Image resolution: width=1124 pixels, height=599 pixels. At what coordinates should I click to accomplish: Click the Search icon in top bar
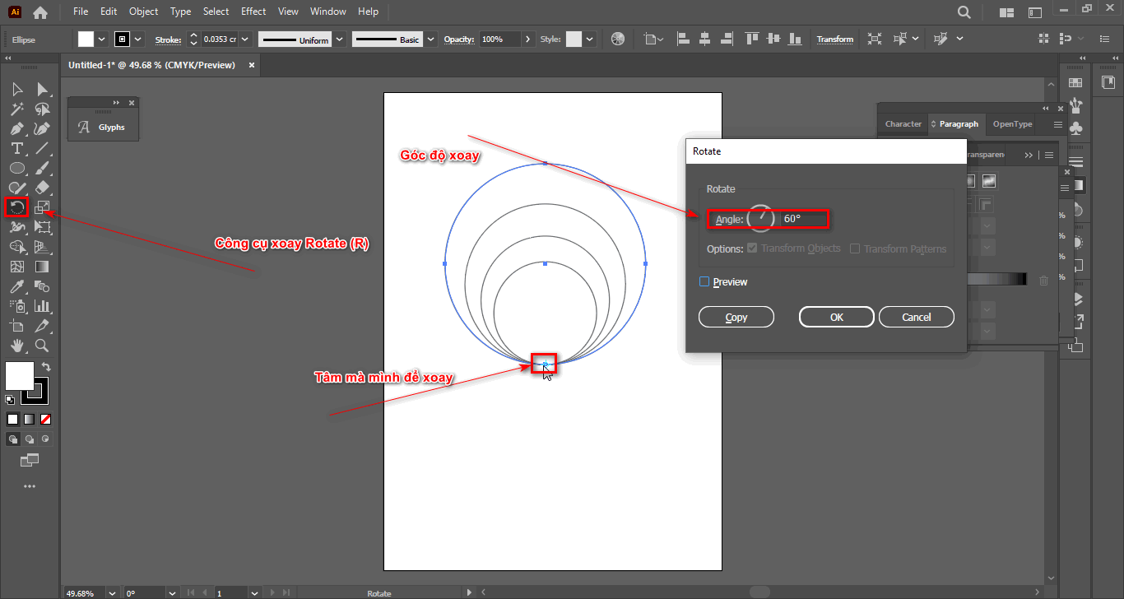tap(964, 12)
